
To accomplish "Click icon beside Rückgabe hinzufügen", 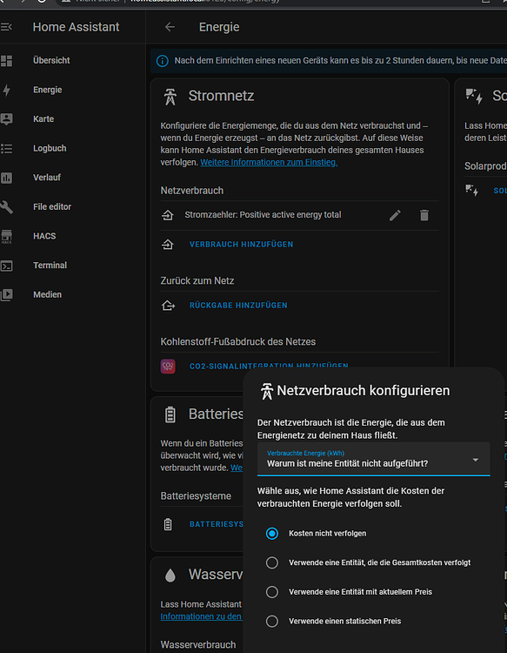I will pos(168,306).
